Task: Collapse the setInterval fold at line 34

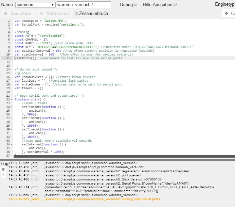Action: click(x=12, y=144)
